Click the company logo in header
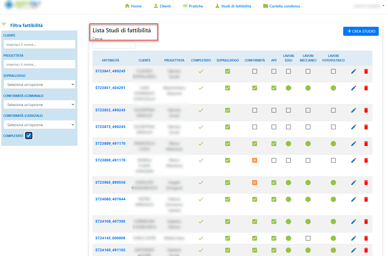The image size is (388, 256). click(23, 4)
